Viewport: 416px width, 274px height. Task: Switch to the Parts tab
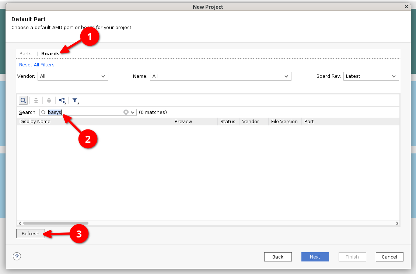coord(25,53)
